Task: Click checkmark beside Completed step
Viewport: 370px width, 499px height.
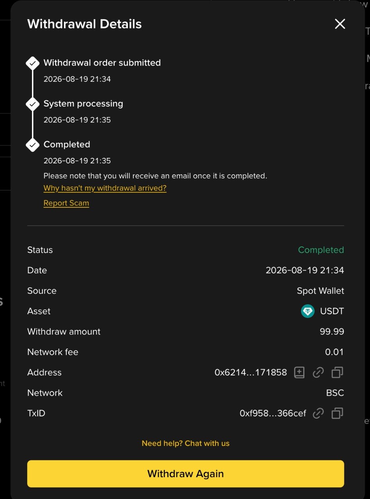Action: click(33, 145)
